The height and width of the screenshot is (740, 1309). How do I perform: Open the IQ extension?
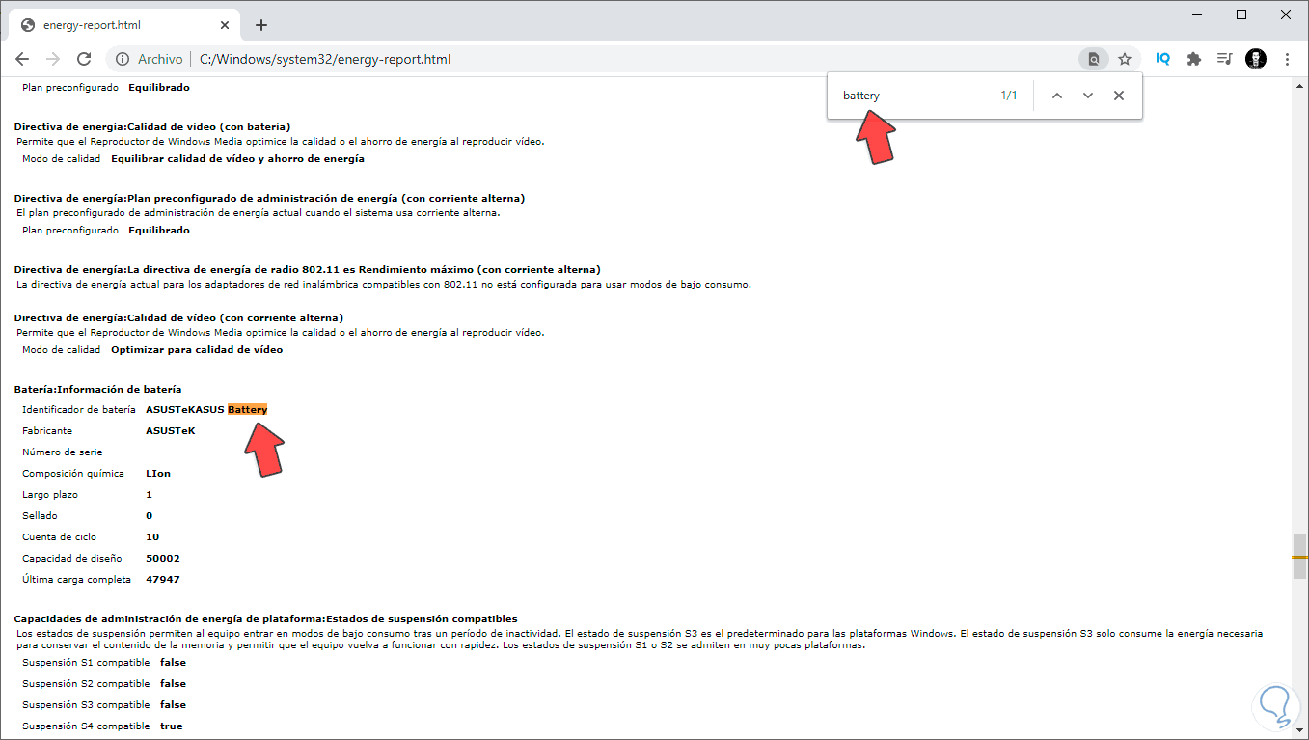coord(1163,59)
